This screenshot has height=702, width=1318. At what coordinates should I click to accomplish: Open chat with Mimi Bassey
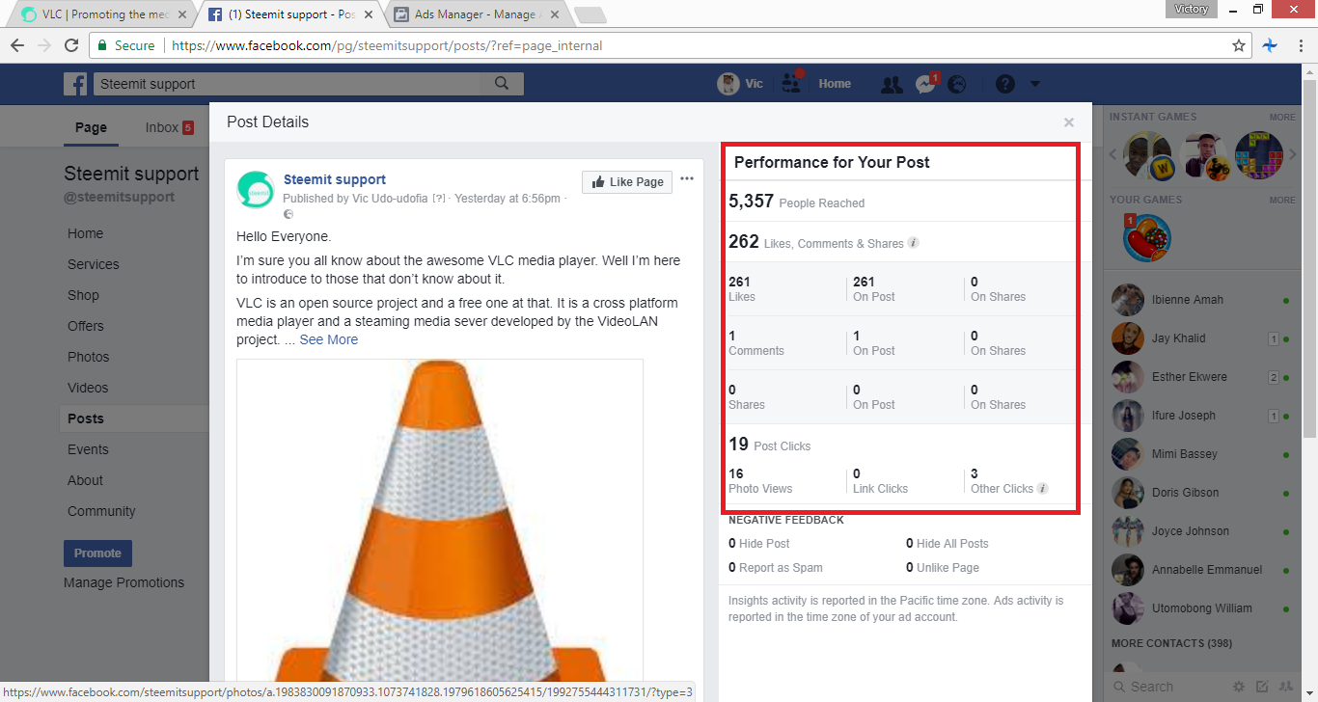click(x=1199, y=454)
